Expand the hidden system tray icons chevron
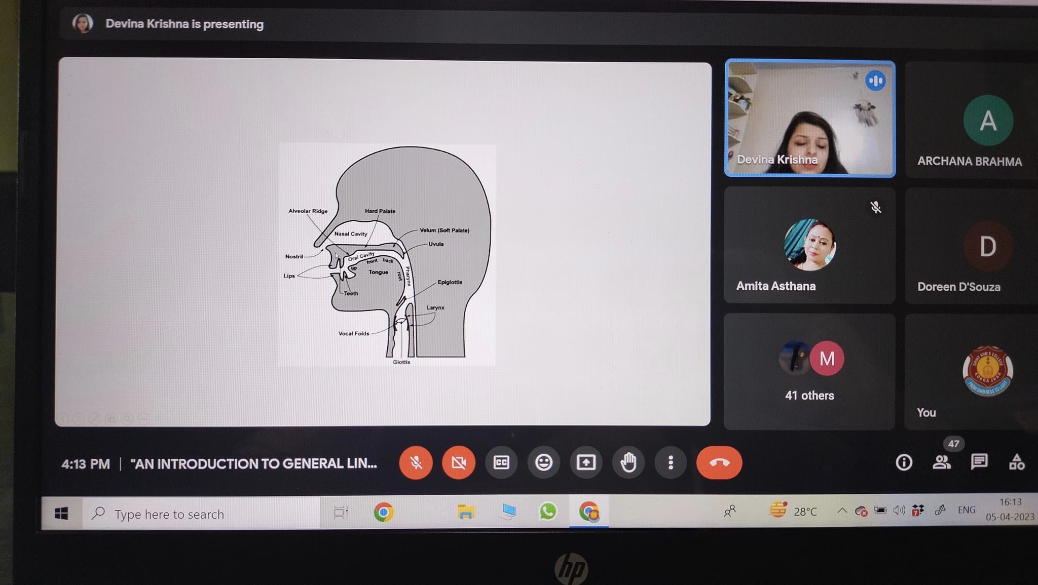The image size is (1038, 585). (x=842, y=511)
